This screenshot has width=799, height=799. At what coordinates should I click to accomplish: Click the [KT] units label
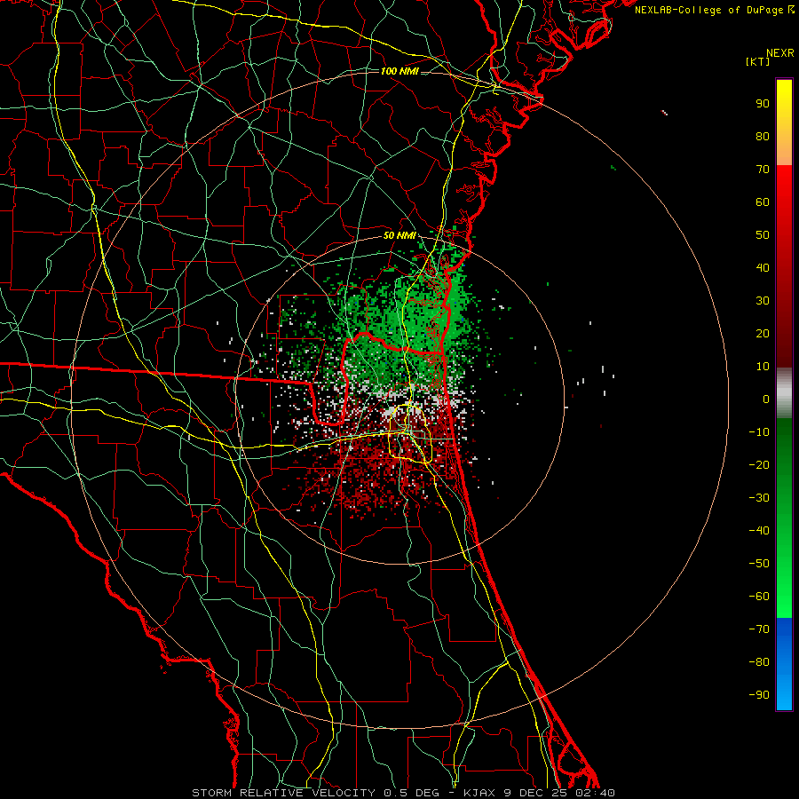[757, 61]
